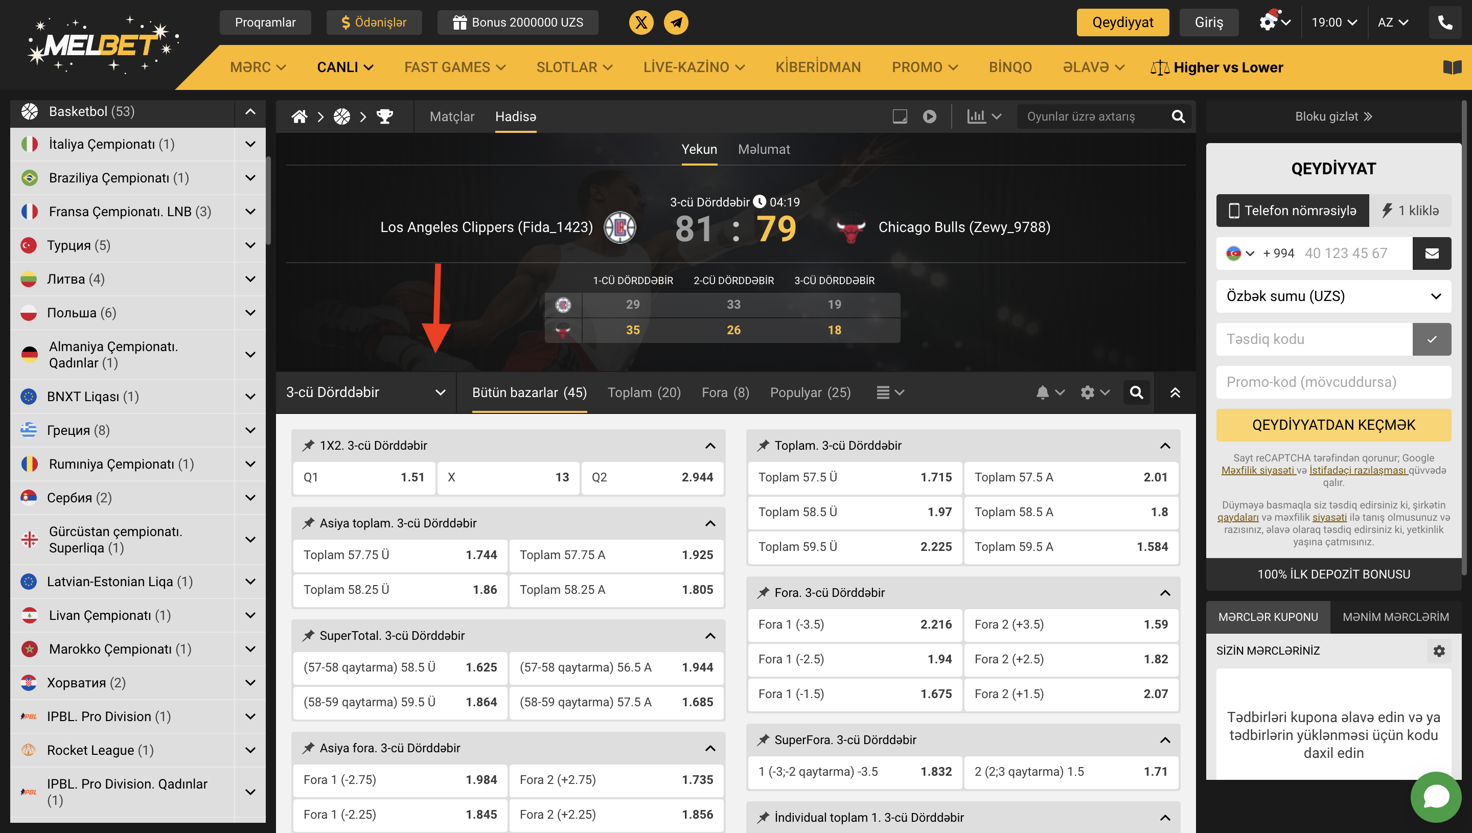The image size is (1472, 833).
Task: Select the 1 kliklə registration tab
Action: pos(1410,211)
